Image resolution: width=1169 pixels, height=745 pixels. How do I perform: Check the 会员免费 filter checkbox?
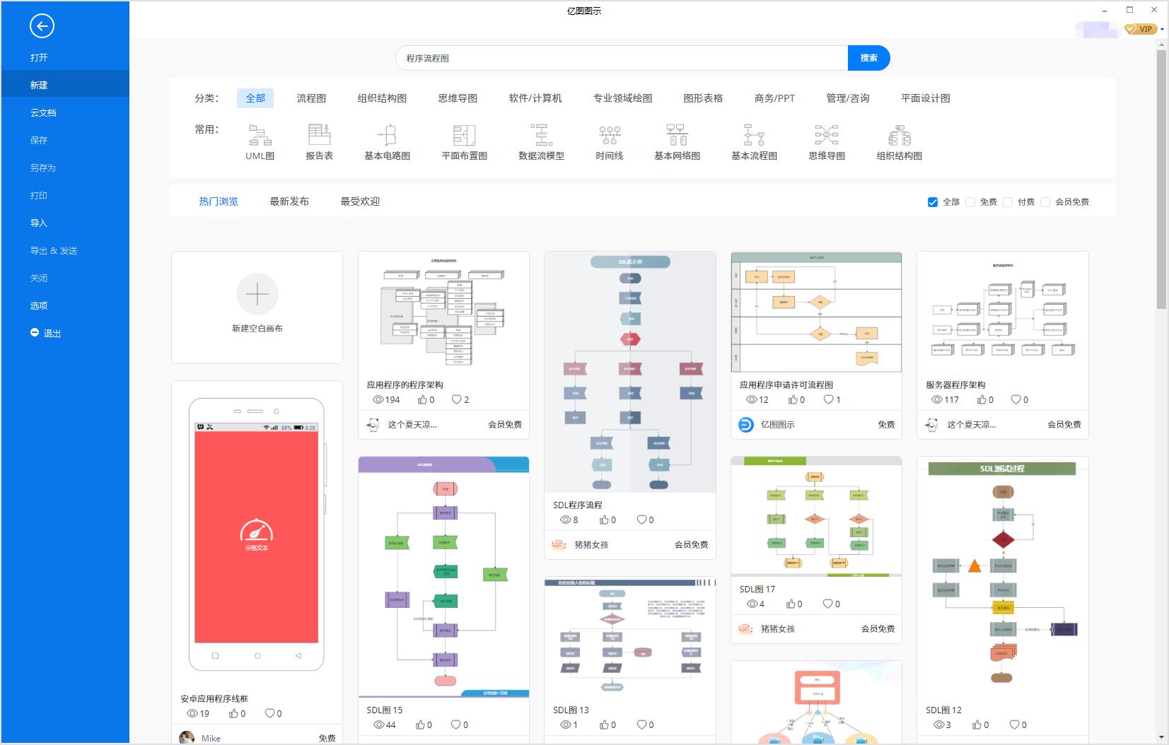click(1046, 201)
